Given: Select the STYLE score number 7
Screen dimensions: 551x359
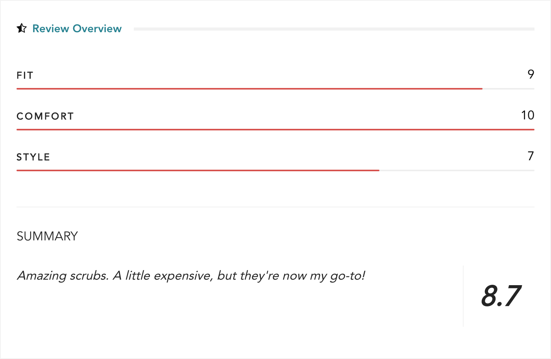Looking at the screenshot, I should (x=531, y=156).
